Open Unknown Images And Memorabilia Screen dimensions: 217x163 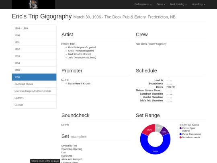click(34, 91)
